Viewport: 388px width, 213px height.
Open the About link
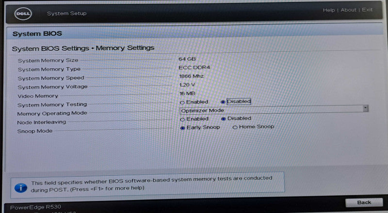click(348, 10)
